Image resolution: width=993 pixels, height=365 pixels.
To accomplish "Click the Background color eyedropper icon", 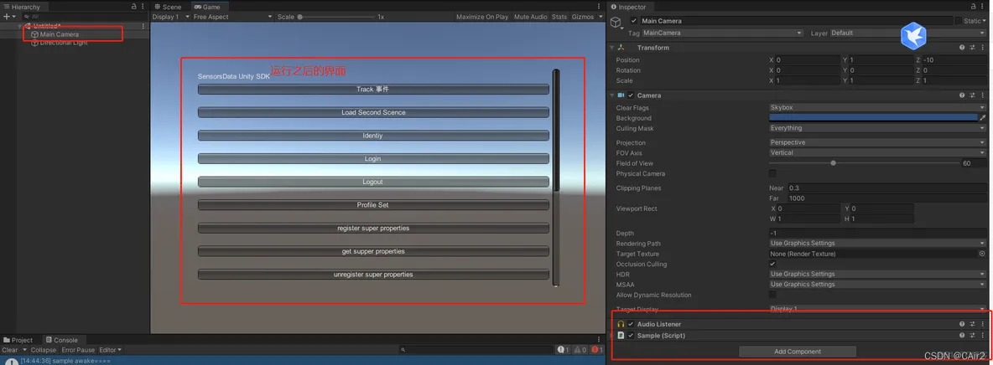I will point(983,118).
